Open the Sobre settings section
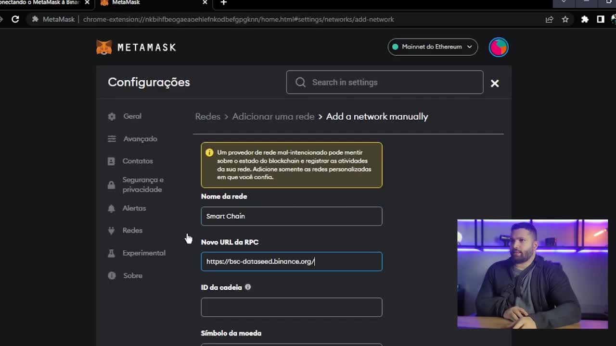This screenshot has width=616, height=346. pos(132,276)
